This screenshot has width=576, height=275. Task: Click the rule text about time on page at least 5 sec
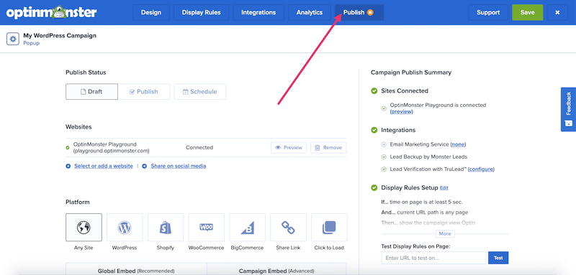point(422,202)
